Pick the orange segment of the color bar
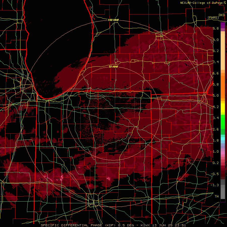This screenshot has height=227, width=227. 223,87
